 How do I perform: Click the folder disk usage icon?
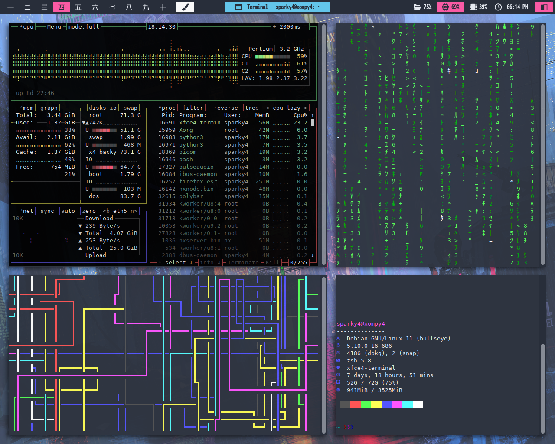pyautogui.click(x=417, y=7)
